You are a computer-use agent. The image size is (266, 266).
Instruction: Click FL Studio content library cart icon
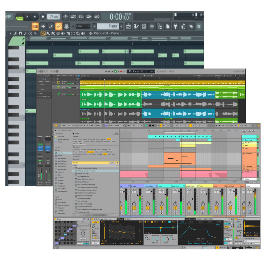coord(199,26)
